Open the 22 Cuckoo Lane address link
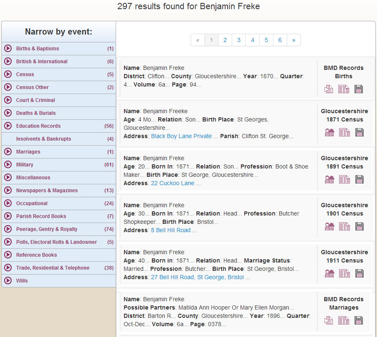 tap(173, 183)
